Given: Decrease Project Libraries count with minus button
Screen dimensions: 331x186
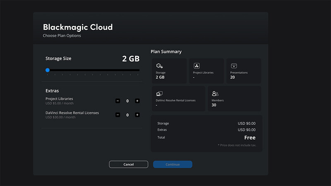Looking at the screenshot, I should pyautogui.click(x=118, y=101).
